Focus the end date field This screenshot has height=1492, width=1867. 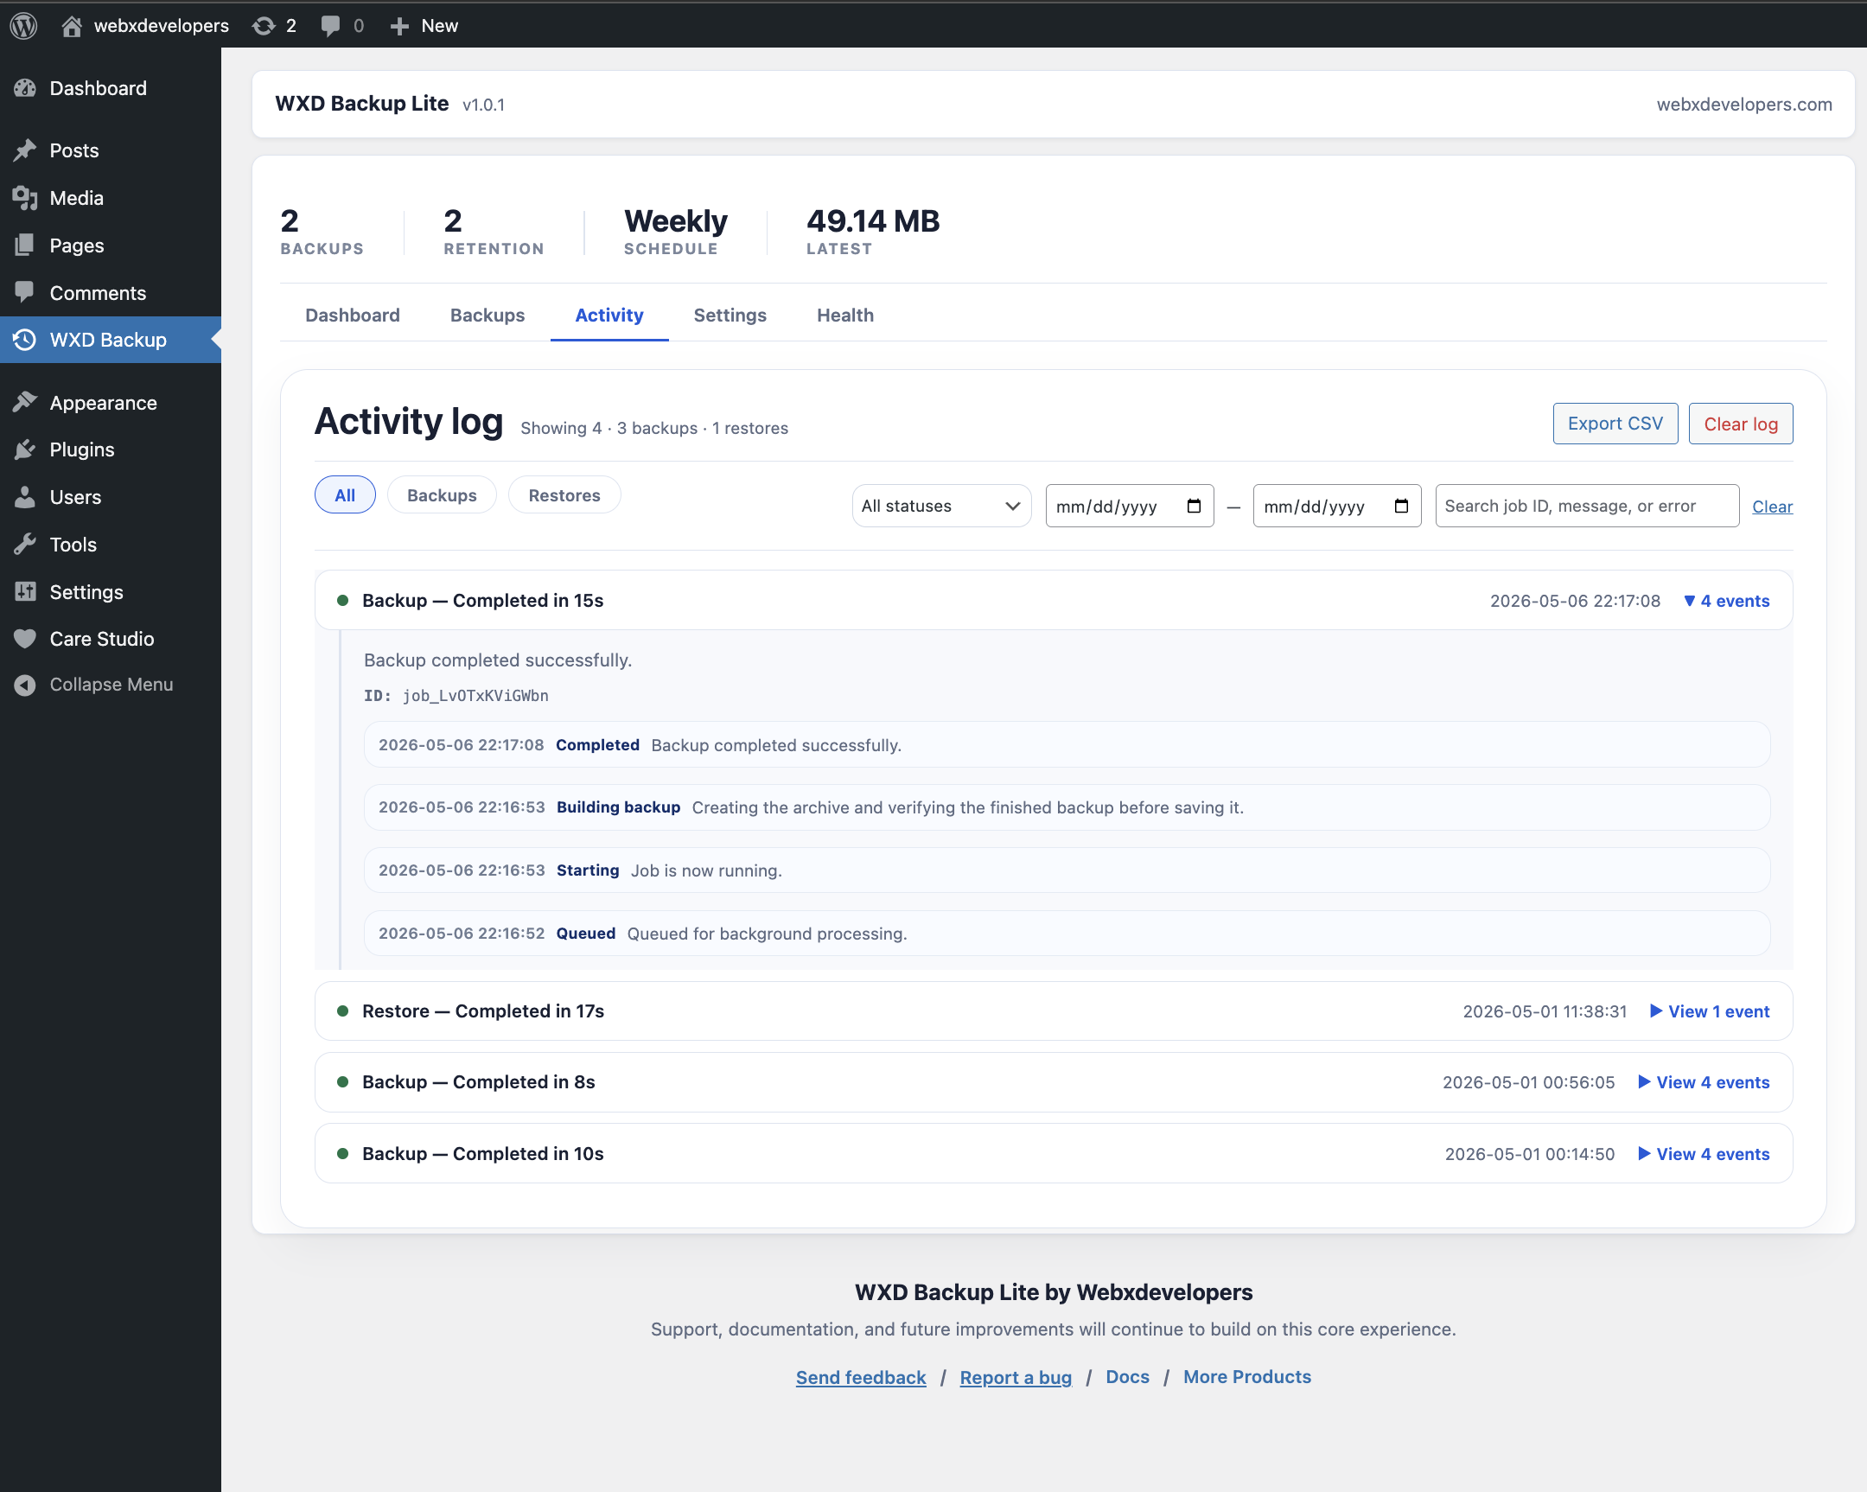pyautogui.click(x=1337, y=507)
